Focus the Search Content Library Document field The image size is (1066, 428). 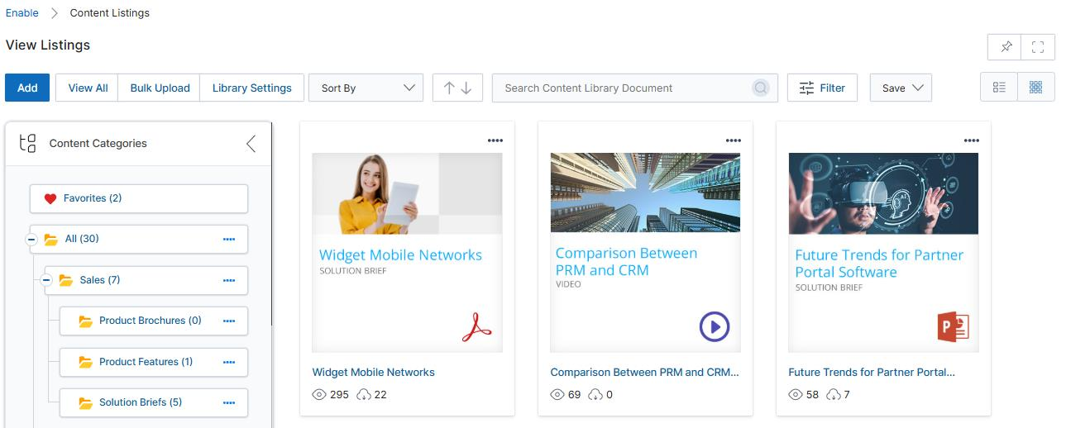tap(635, 88)
